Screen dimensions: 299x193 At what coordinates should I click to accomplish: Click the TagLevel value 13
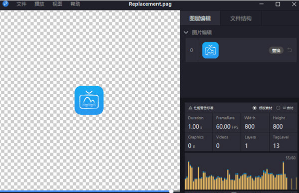pyautogui.click(x=276, y=146)
